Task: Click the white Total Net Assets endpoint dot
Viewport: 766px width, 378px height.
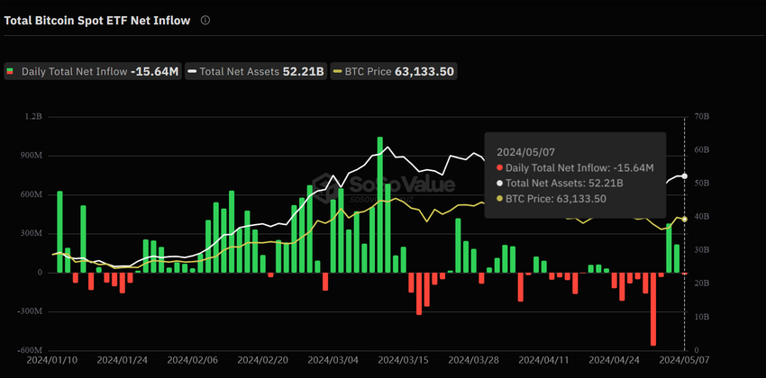Action: 685,176
